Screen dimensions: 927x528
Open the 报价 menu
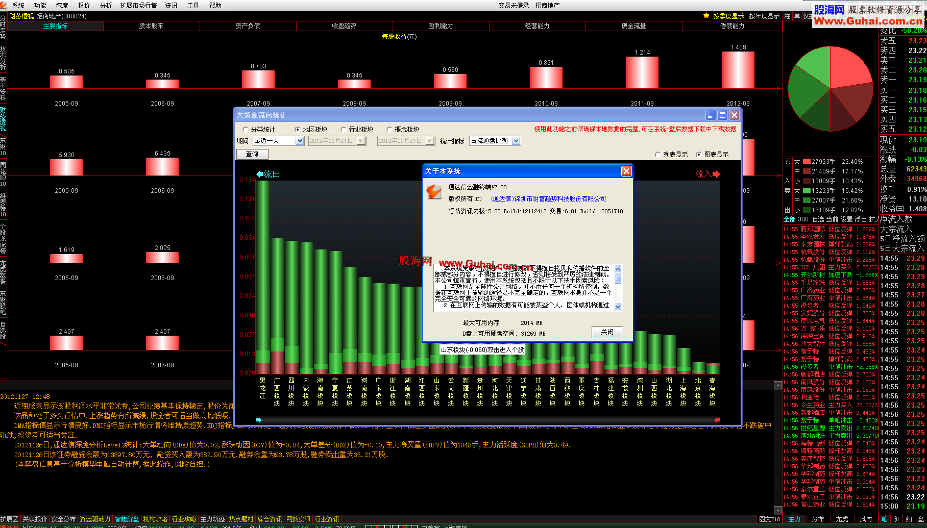pyautogui.click(x=84, y=6)
